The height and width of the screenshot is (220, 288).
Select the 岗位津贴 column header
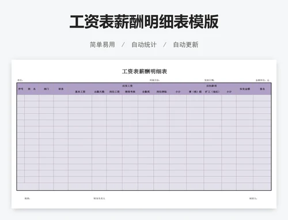pyautogui.click(x=161, y=92)
